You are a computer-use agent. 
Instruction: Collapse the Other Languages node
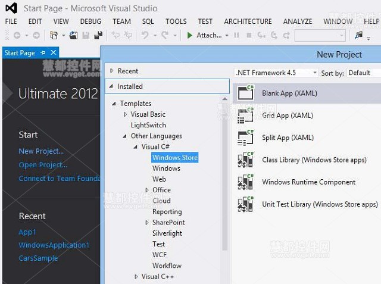(124, 136)
